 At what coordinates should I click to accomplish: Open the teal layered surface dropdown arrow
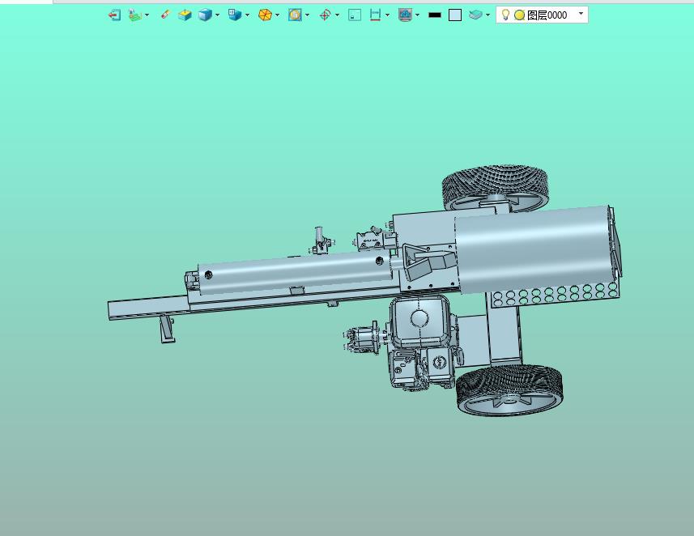point(488,15)
